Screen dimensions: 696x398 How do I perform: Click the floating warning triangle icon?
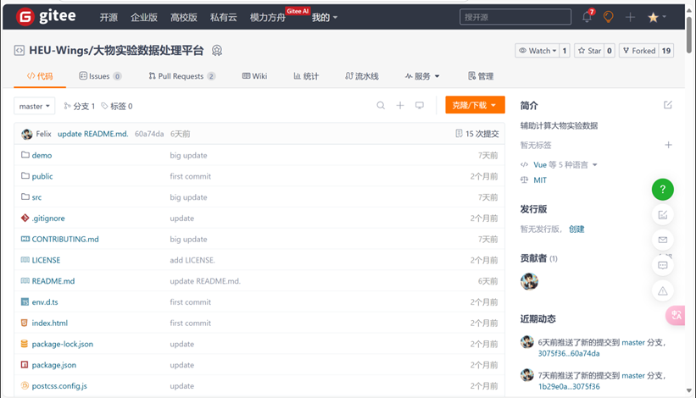pyautogui.click(x=663, y=290)
